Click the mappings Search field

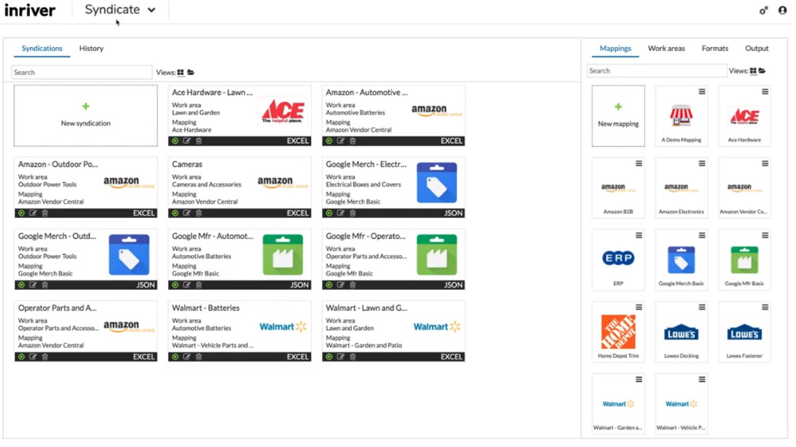[657, 71]
